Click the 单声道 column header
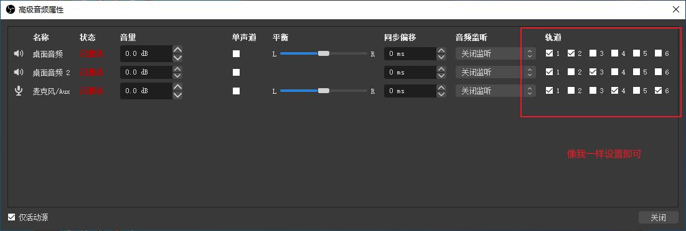 (x=244, y=37)
